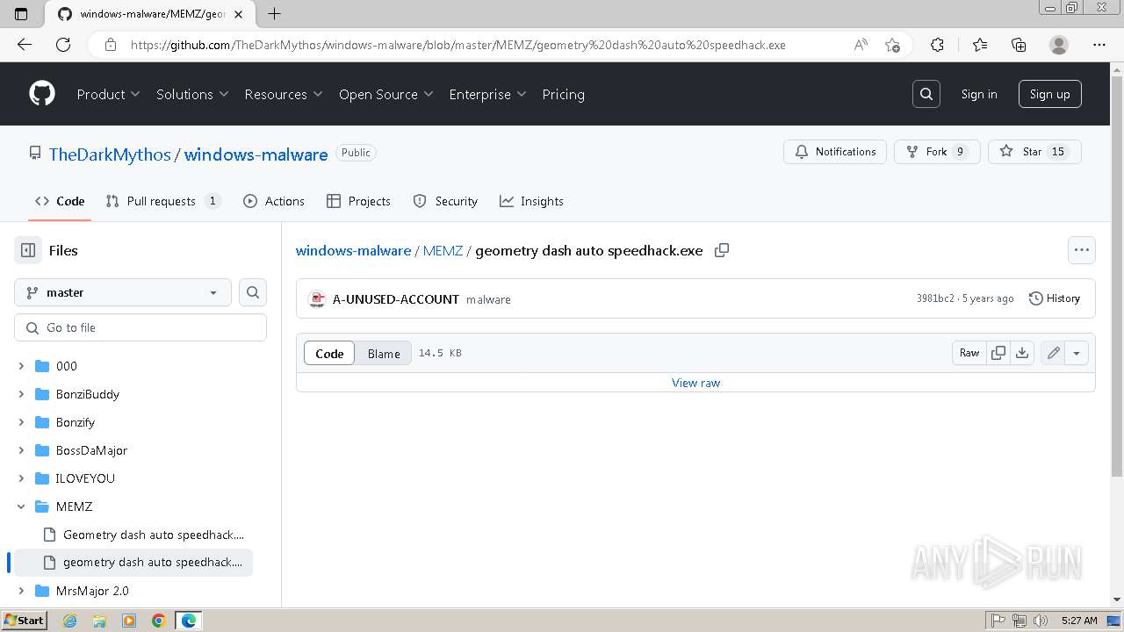This screenshot has width=1124, height=632.
Task: Click the Sign up button
Action: 1050,94
